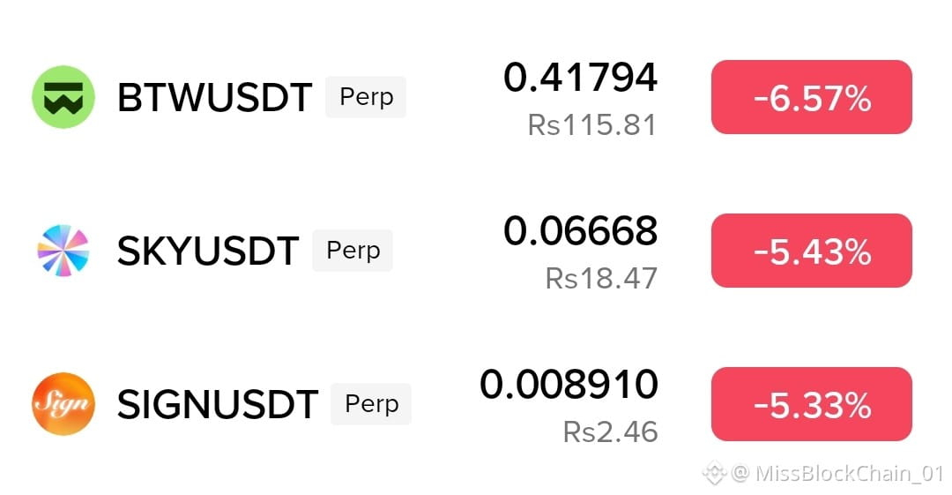952x495 pixels.
Task: Tap the Perp tag beside SIGNUSDT
Action: [371, 404]
